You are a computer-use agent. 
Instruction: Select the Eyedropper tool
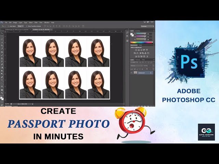coord(2,49)
